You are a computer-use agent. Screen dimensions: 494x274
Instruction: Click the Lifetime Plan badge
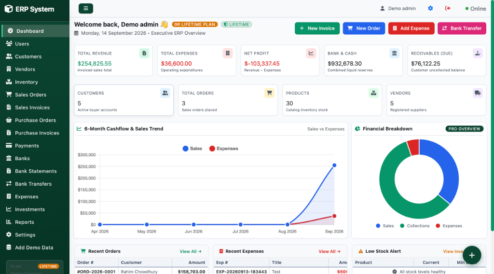click(195, 24)
